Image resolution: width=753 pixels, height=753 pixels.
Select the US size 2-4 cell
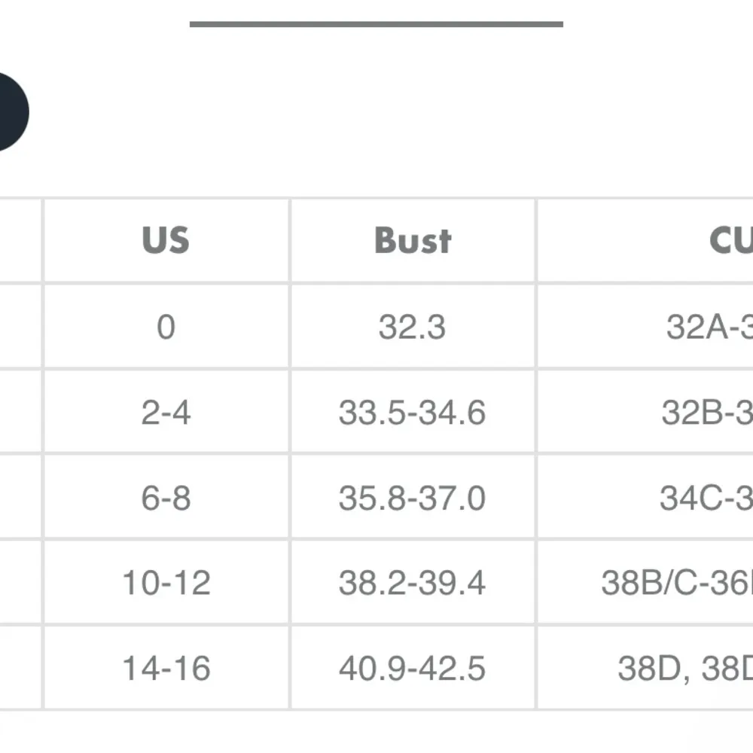tap(166, 412)
